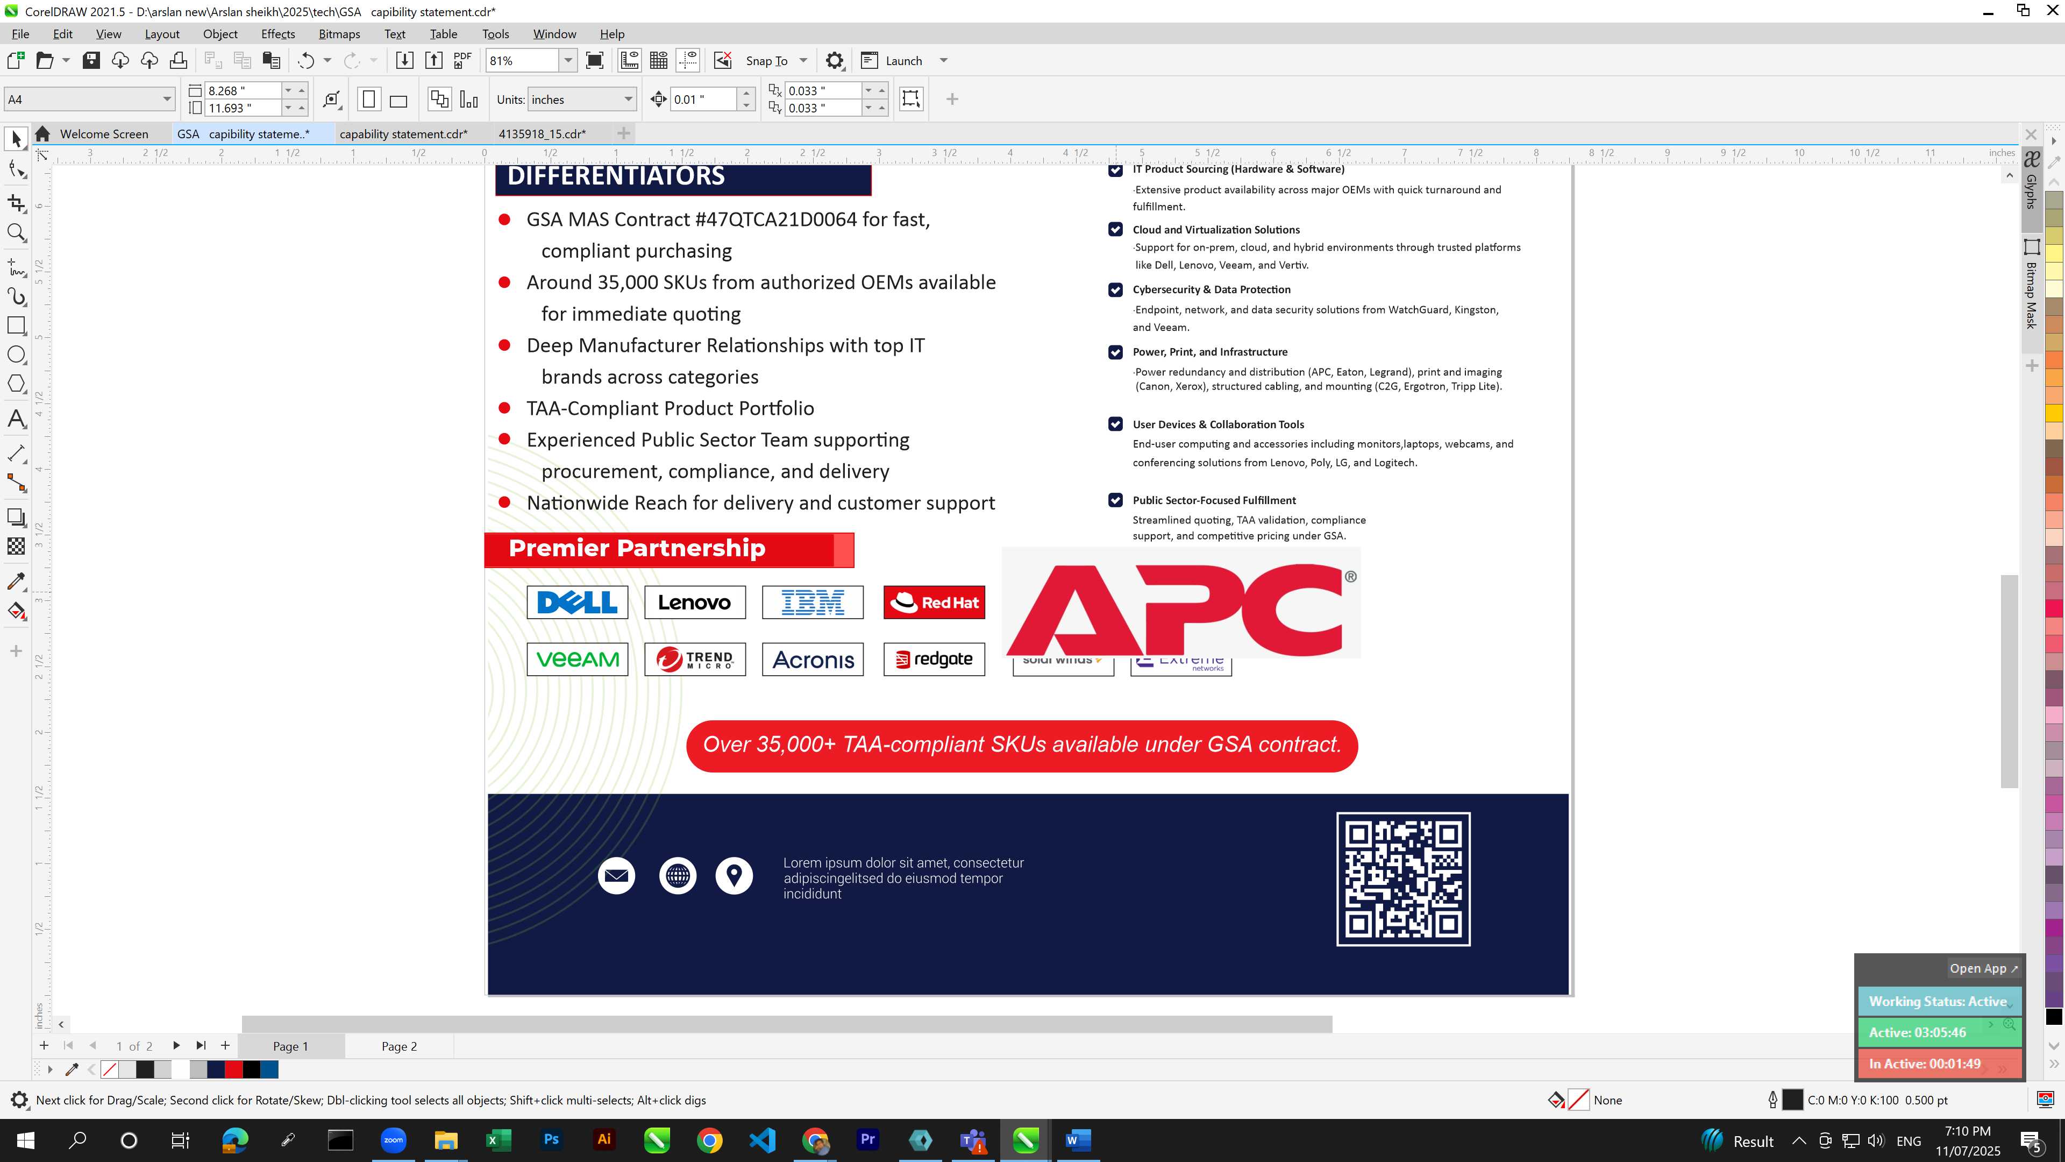
Task: Select the Artistic Media tool
Action: coord(16,296)
